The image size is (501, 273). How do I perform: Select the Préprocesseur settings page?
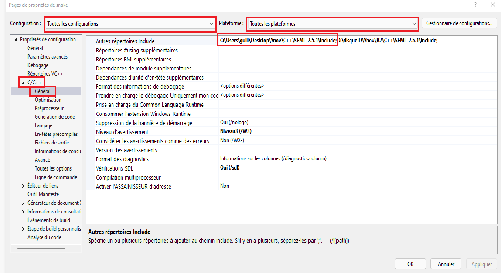pyautogui.click(x=49, y=108)
